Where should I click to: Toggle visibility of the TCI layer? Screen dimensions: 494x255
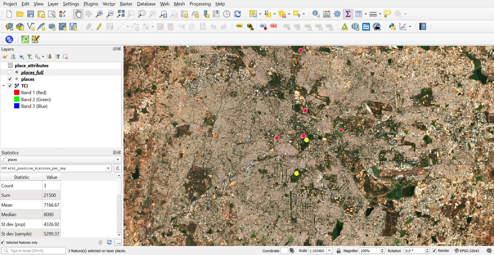point(10,86)
